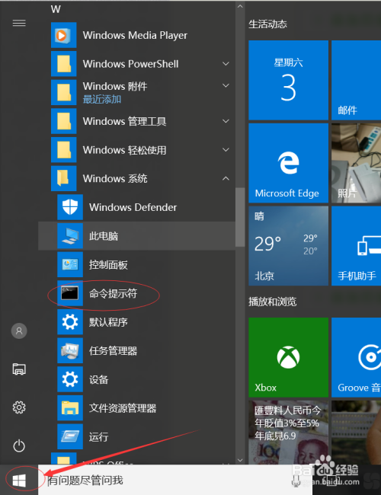Select the Windows Defender label
The width and height of the screenshot is (381, 495).
[133, 207]
